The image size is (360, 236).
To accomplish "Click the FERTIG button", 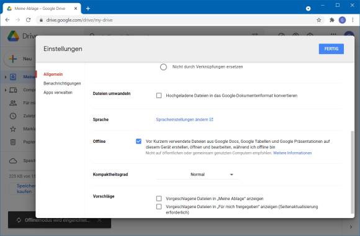I will 331,49.
